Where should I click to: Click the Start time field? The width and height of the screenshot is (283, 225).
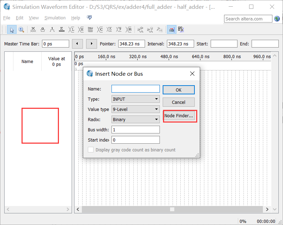[x=224, y=44]
